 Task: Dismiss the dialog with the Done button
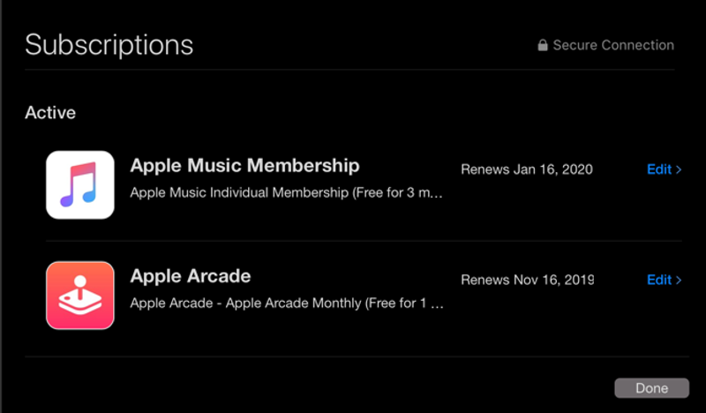point(651,387)
